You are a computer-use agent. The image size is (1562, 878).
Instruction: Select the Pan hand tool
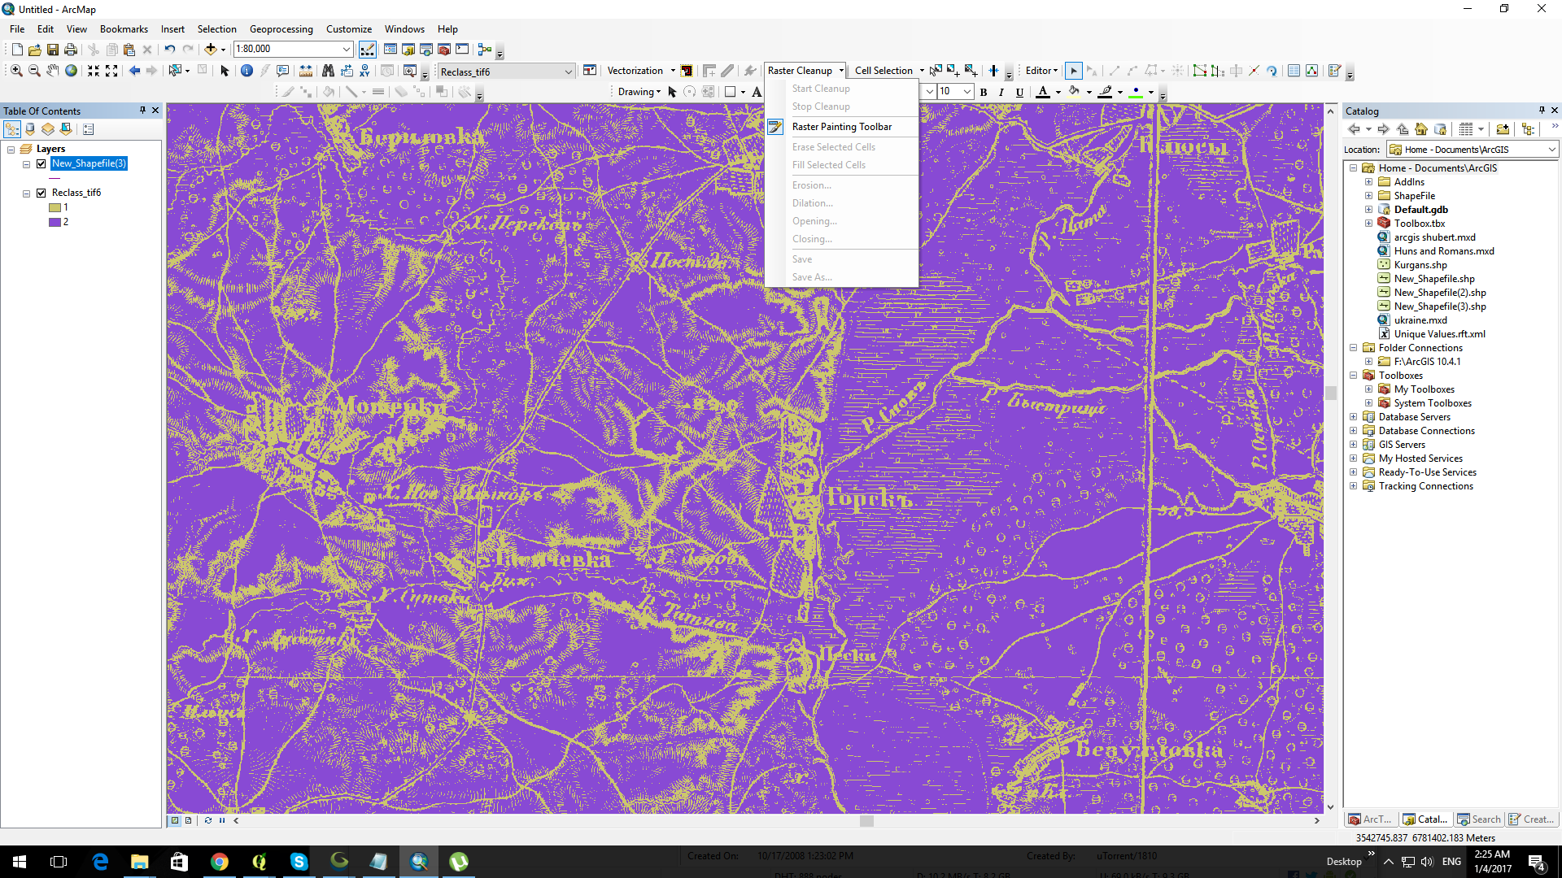coord(53,71)
